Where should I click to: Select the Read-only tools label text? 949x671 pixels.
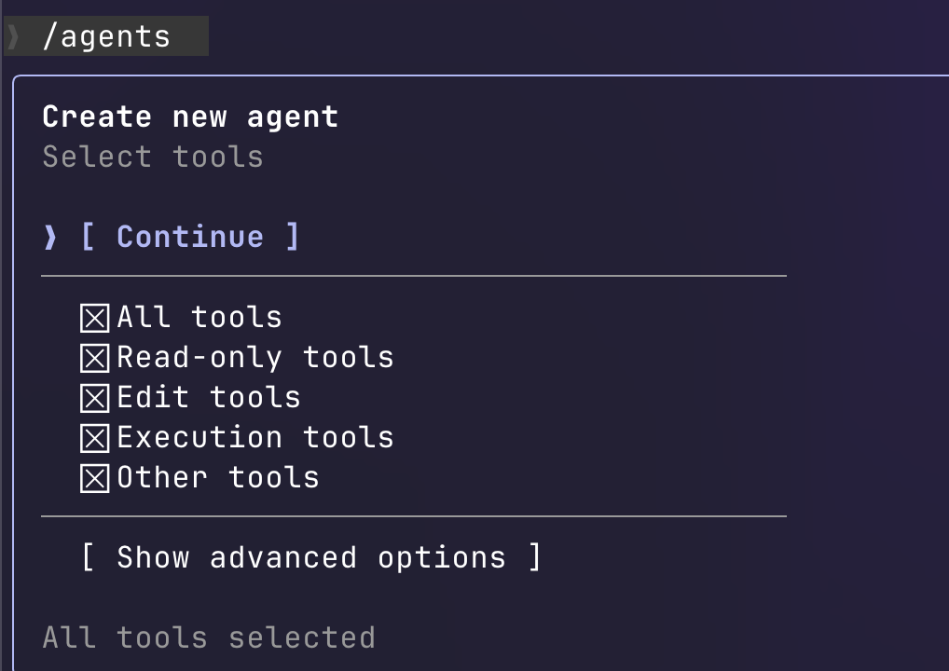[x=255, y=358]
